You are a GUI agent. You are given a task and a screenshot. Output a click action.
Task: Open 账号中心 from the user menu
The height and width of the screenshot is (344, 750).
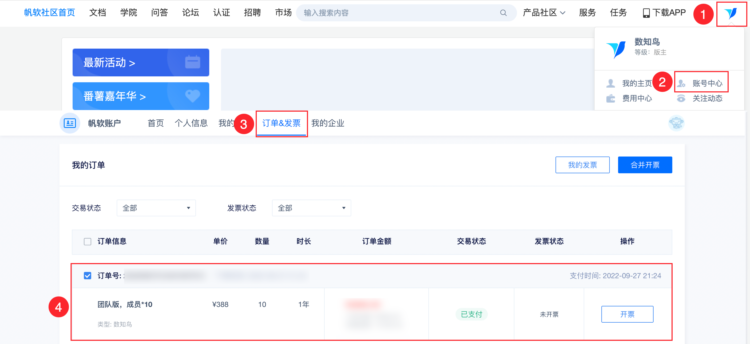(x=707, y=83)
